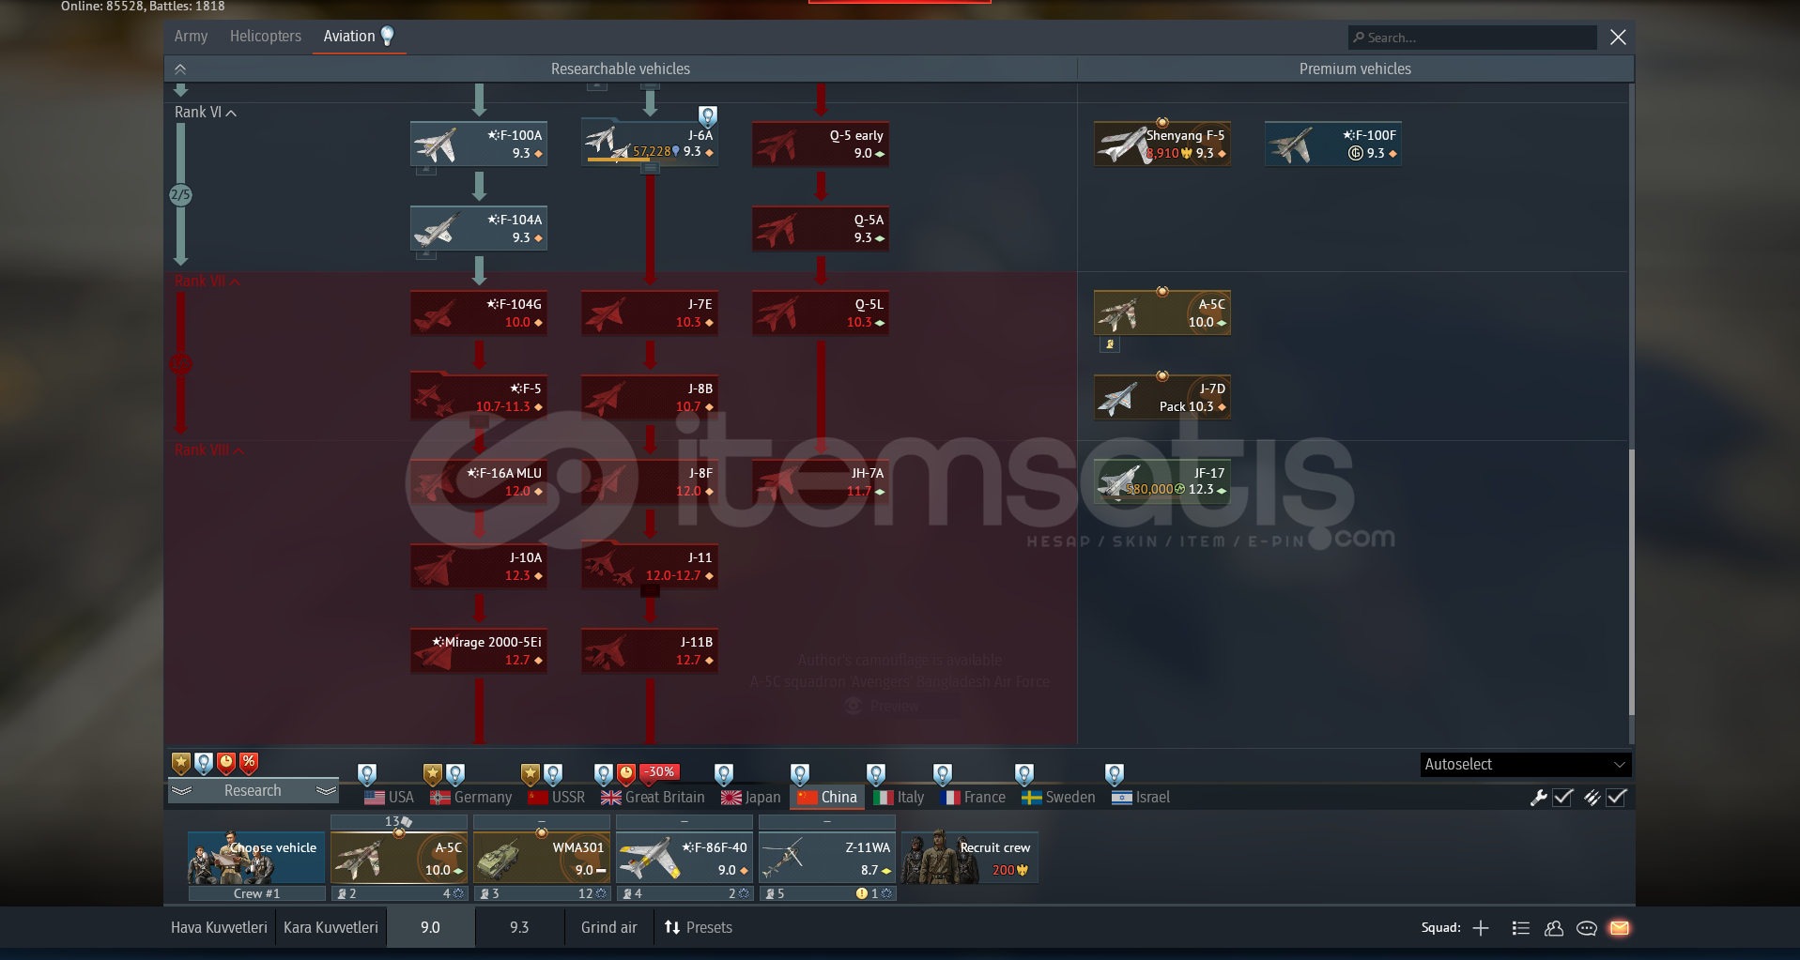Viewport: 1800px width, 960px height.
Task: Click the star badge above Germany
Action: pos(433,774)
